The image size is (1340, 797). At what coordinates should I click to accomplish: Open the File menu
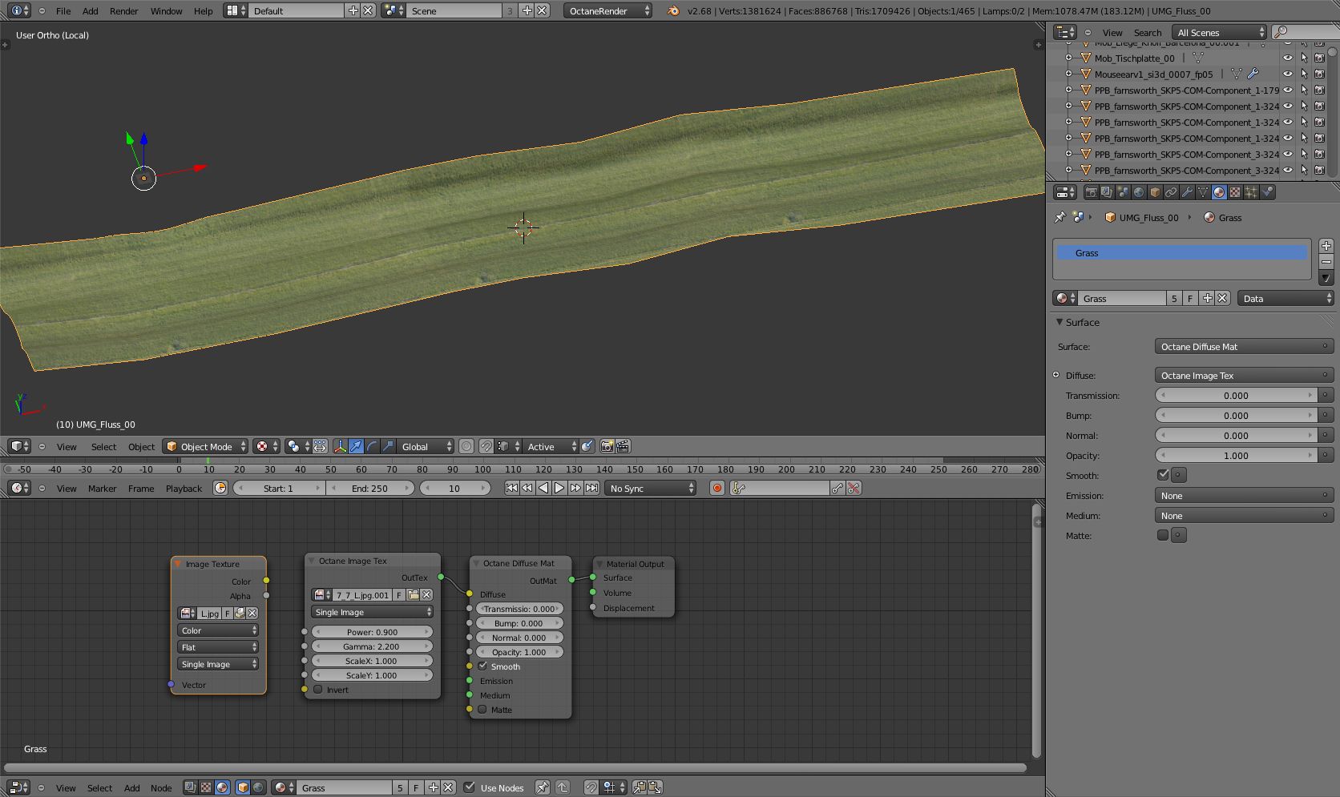coord(63,11)
